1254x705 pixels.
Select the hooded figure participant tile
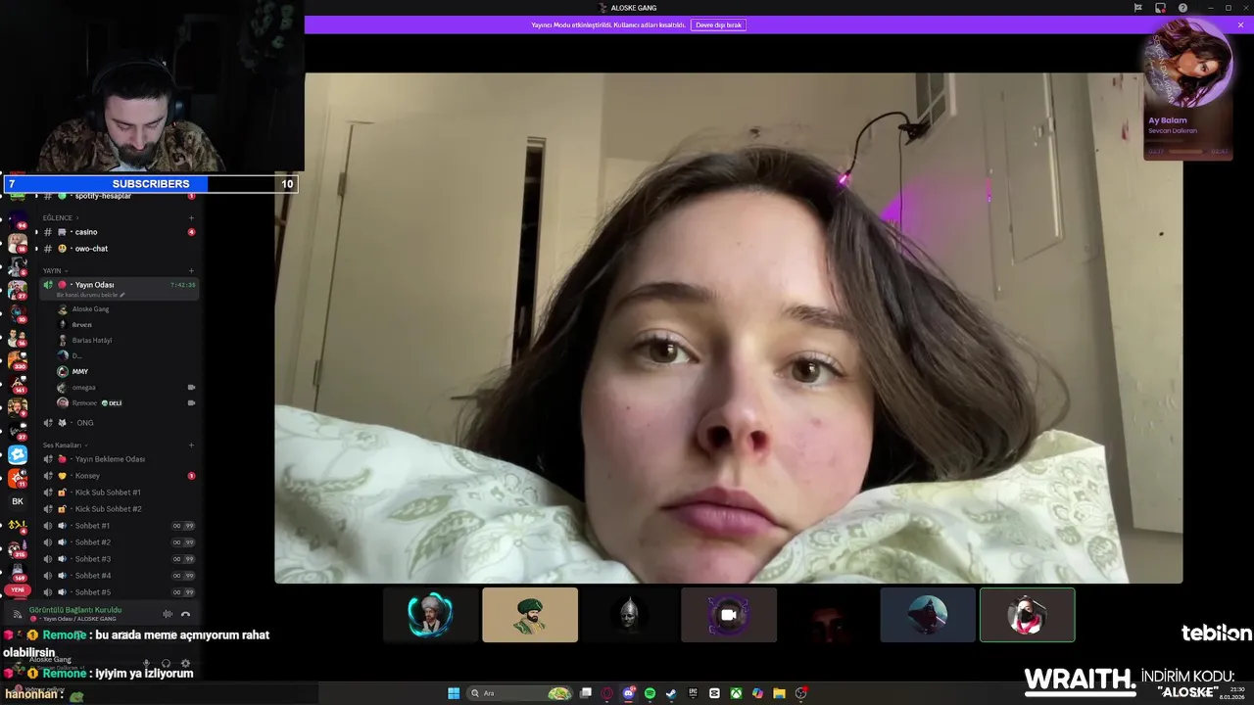928,615
